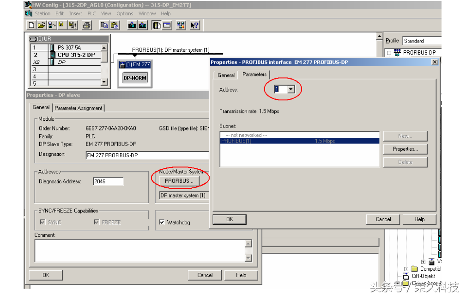
Task: Click the Paste clipboard toolbar icon
Action: [115, 25]
